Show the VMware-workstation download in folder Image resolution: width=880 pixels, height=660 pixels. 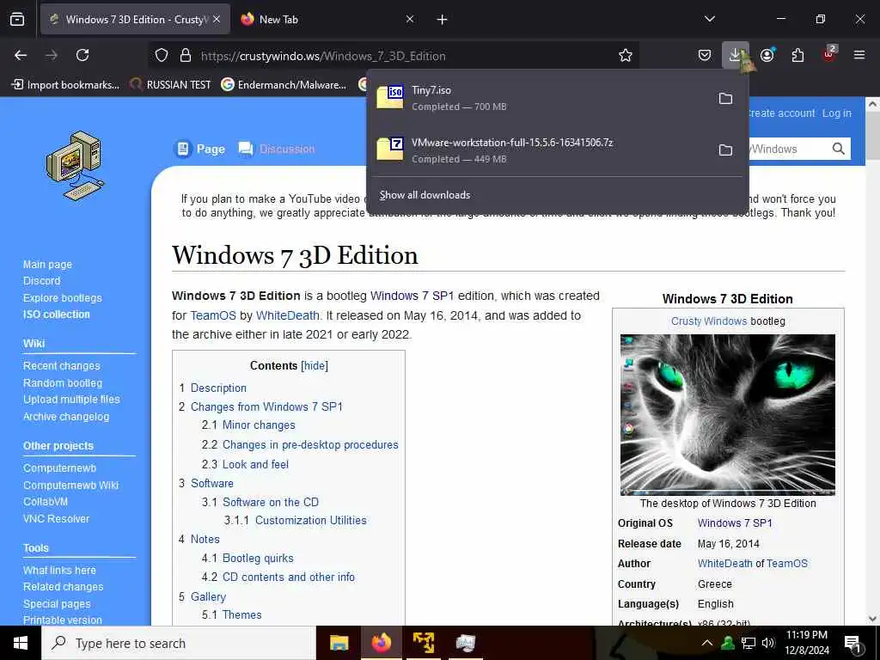(x=725, y=150)
